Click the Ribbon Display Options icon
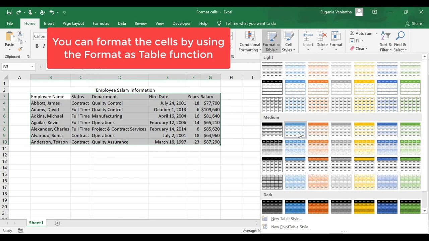 tap(375, 12)
